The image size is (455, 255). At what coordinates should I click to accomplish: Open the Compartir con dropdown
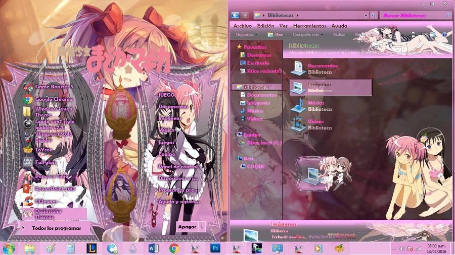[x=308, y=34]
